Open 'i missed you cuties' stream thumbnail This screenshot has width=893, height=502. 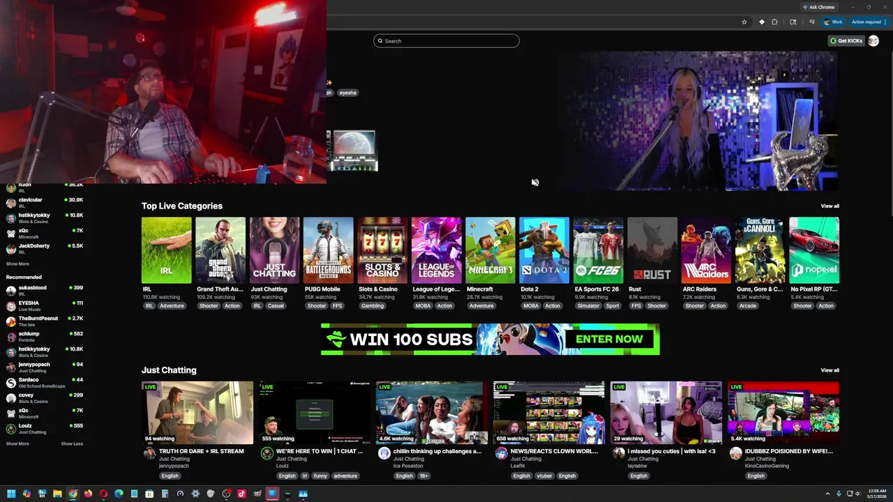click(666, 413)
